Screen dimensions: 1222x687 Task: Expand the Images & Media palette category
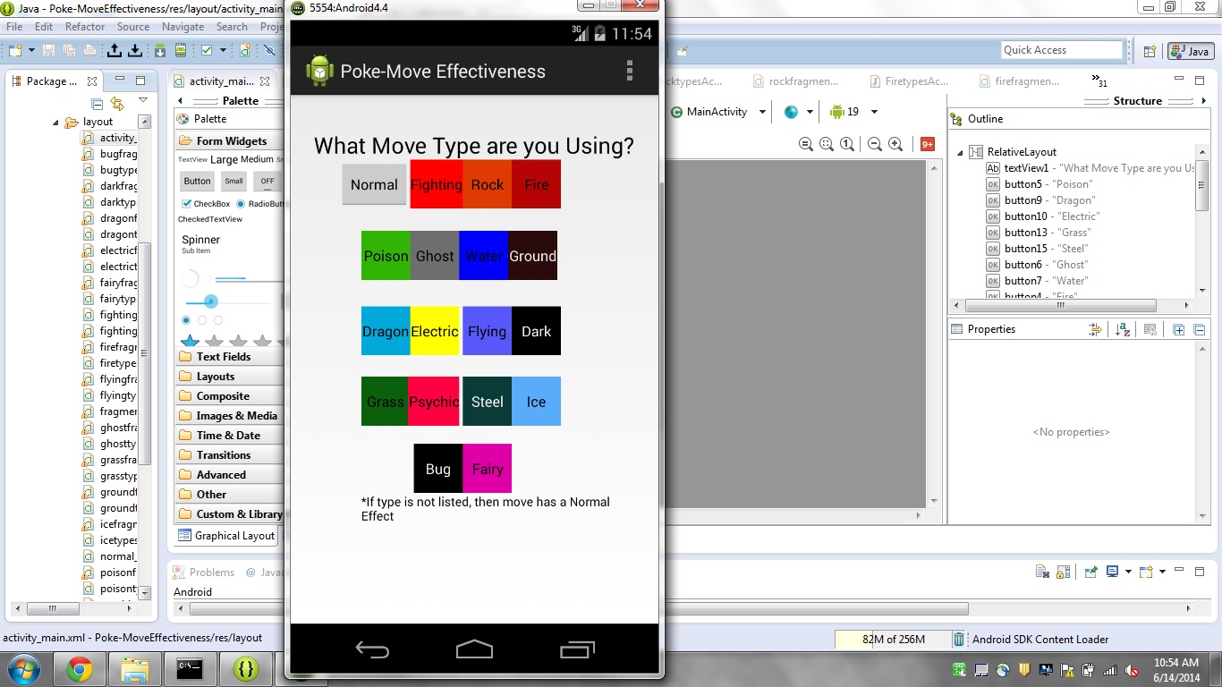click(229, 416)
